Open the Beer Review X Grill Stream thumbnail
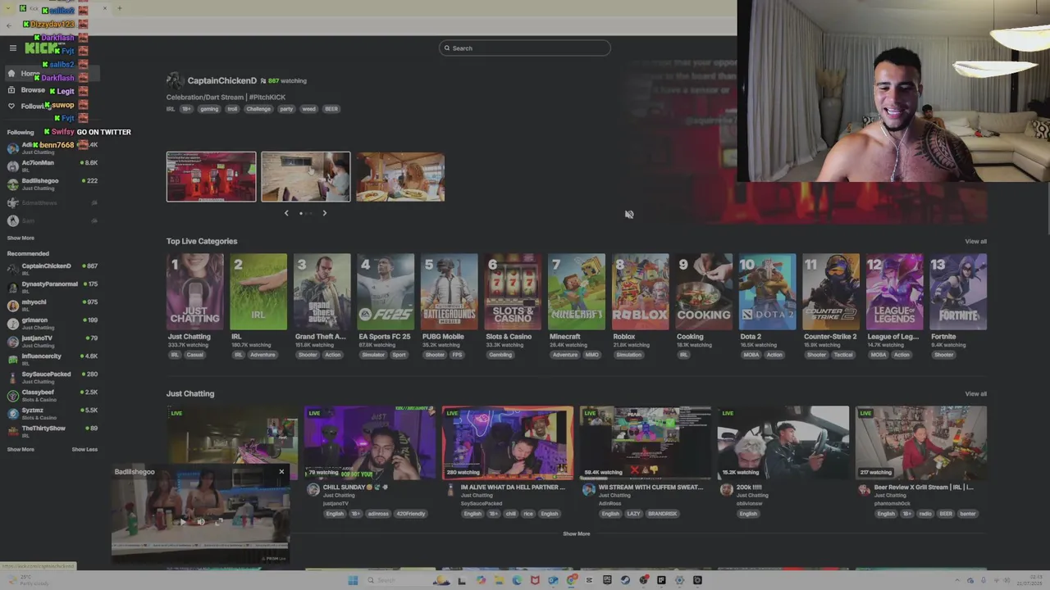Screen dimensions: 1050x590 [921, 442]
